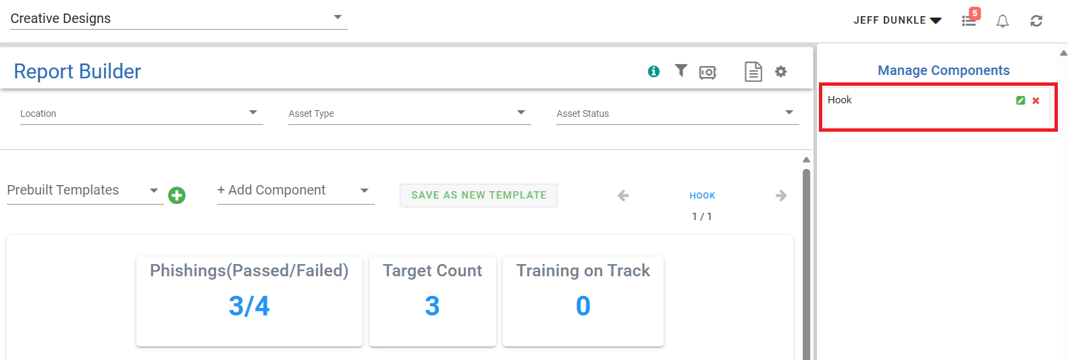The image size is (1068, 360).
Task: Click the safe vault icon in header
Action: [x=707, y=72]
